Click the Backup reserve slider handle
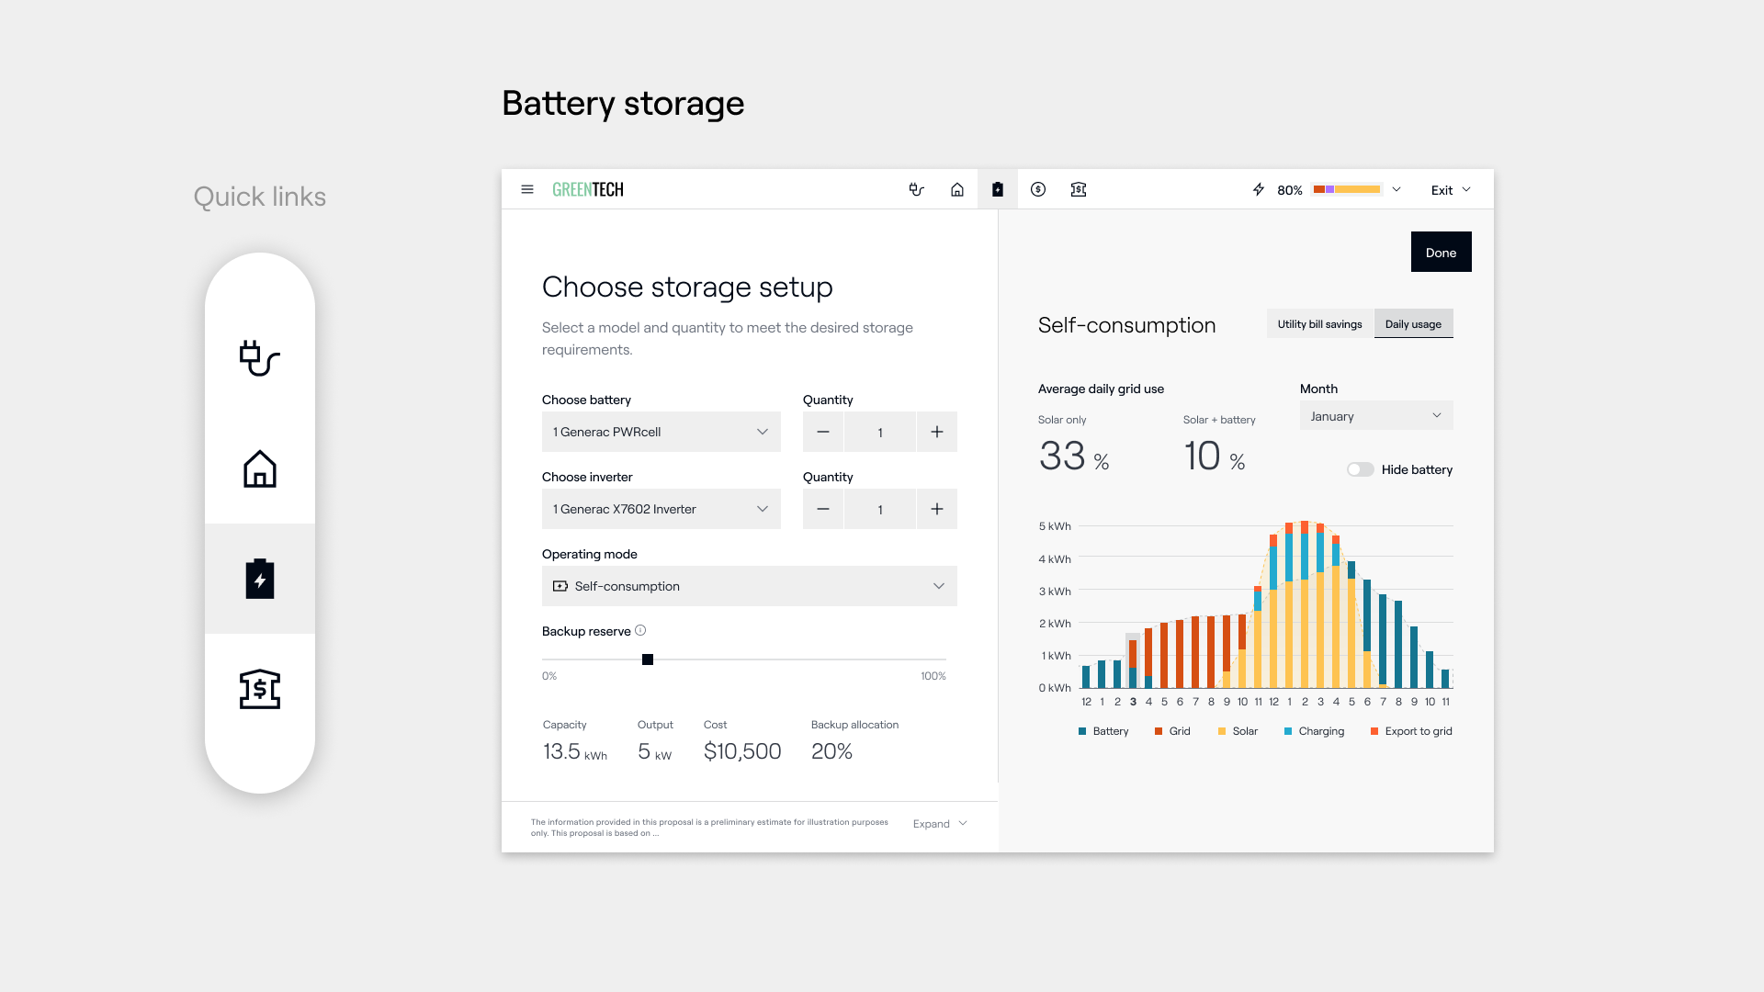 click(x=648, y=659)
